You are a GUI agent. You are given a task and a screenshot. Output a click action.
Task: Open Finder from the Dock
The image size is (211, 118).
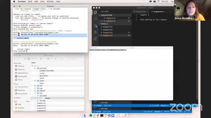tap(85, 115)
